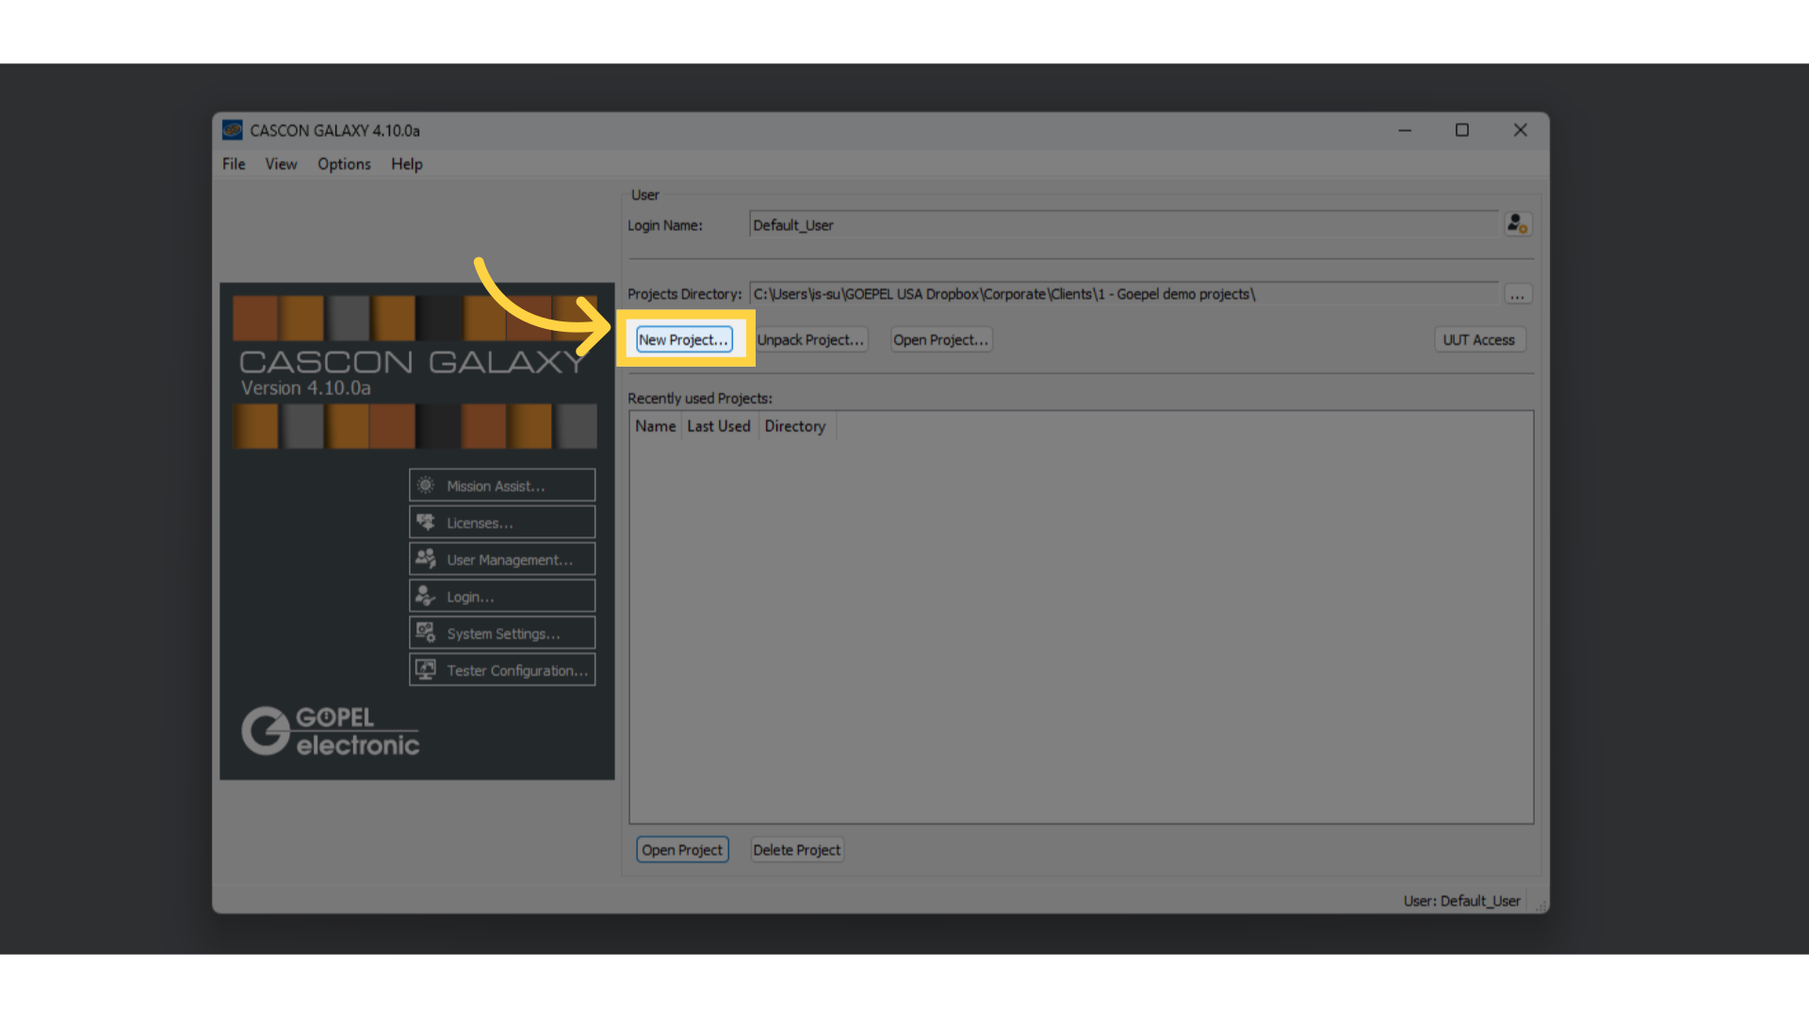Click 'User: Default_User' in the status bar
The height and width of the screenshot is (1018, 1809).
(x=1461, y=901)
